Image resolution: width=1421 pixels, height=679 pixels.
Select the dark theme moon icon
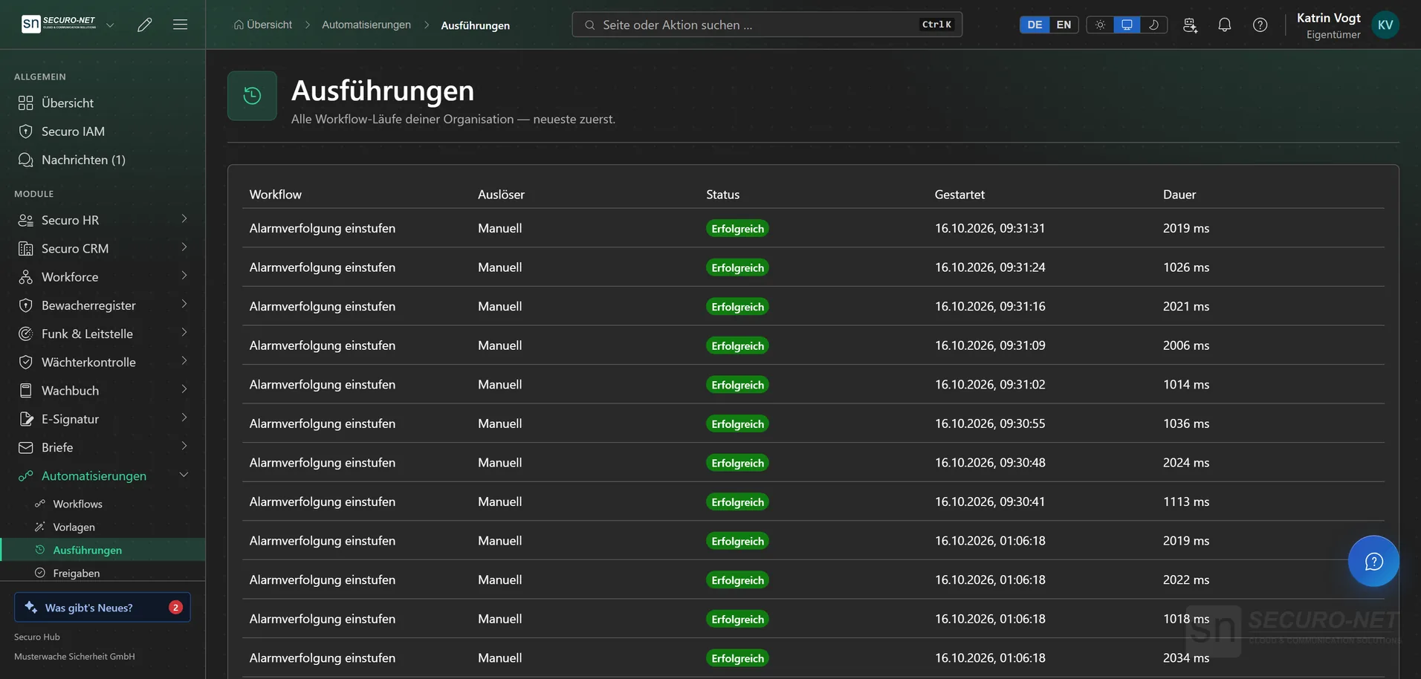click(x=1153, y=25)
